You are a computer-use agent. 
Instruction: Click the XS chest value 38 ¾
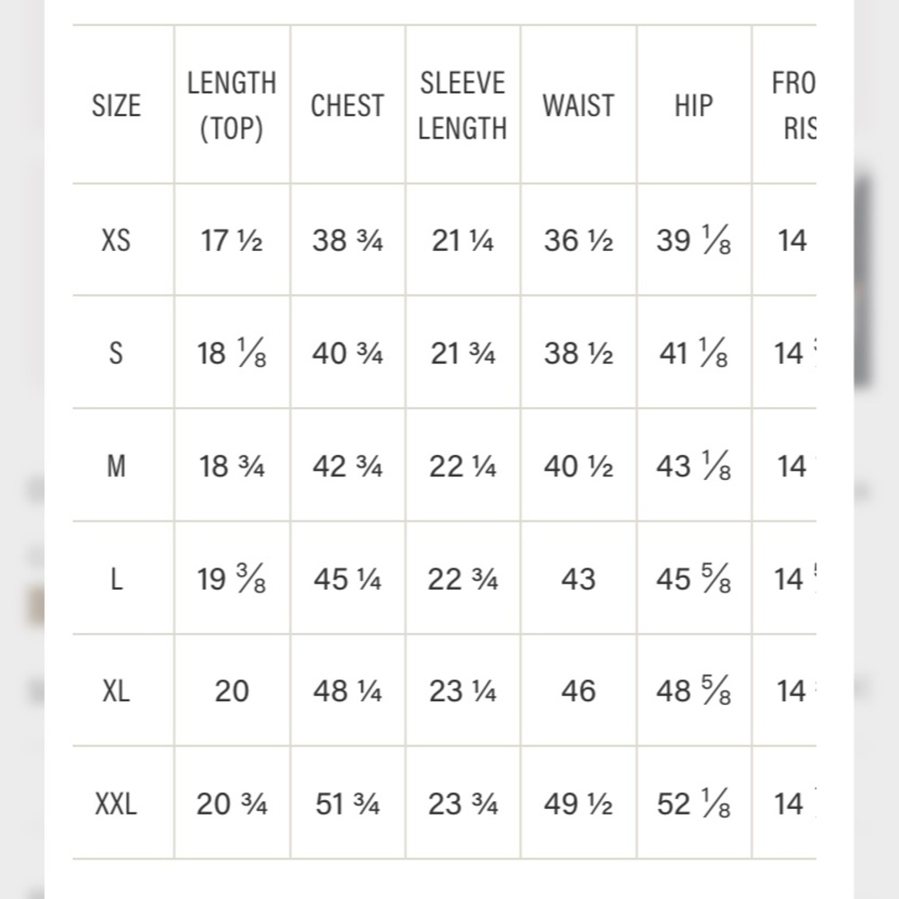[347, 240]
